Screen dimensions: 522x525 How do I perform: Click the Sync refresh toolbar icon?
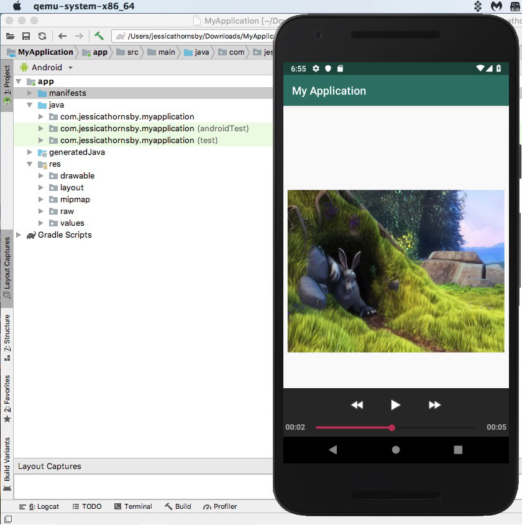42,36
